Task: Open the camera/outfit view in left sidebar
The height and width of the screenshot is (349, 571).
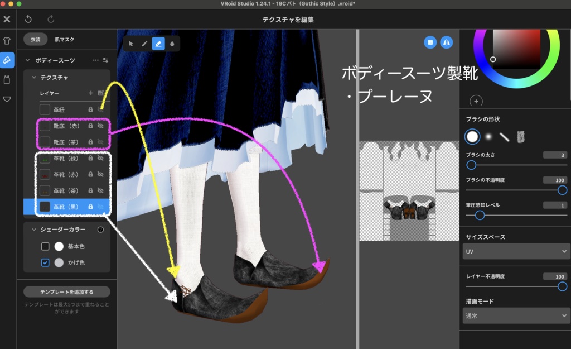Action: [7, 40]
